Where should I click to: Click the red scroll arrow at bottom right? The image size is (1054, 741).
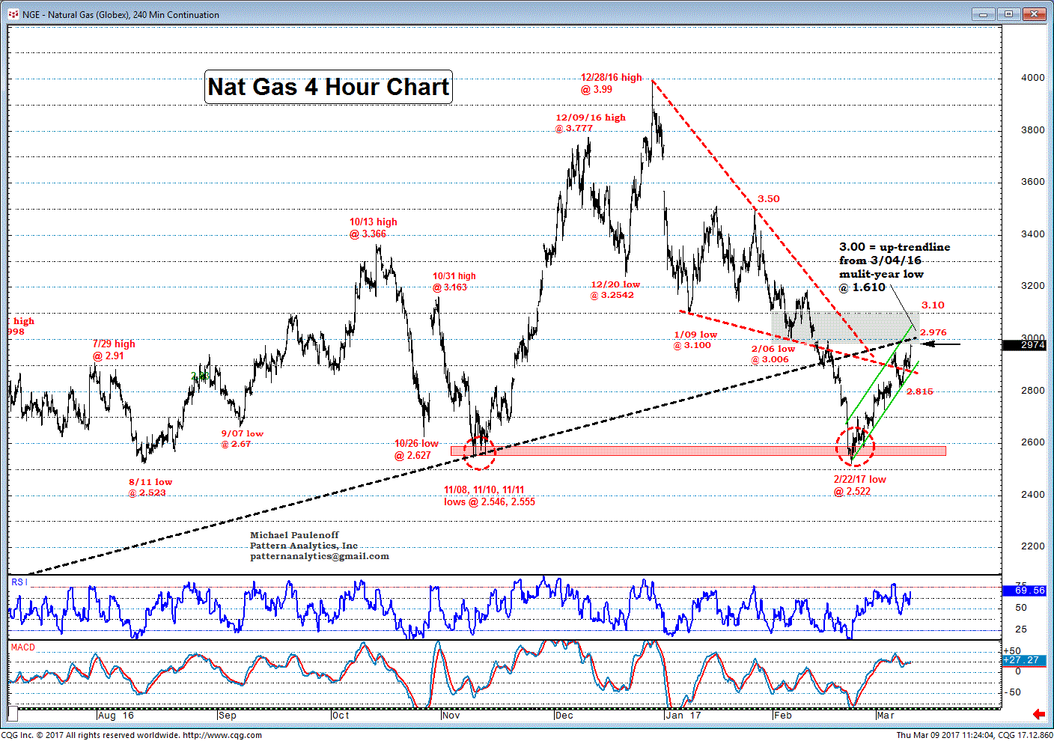[x=1038, y=714]
